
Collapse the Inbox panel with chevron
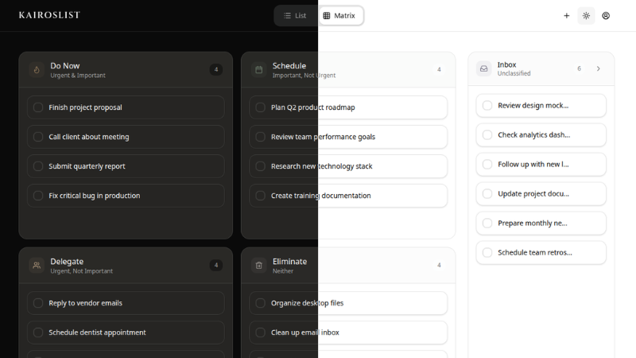[599, 69]
